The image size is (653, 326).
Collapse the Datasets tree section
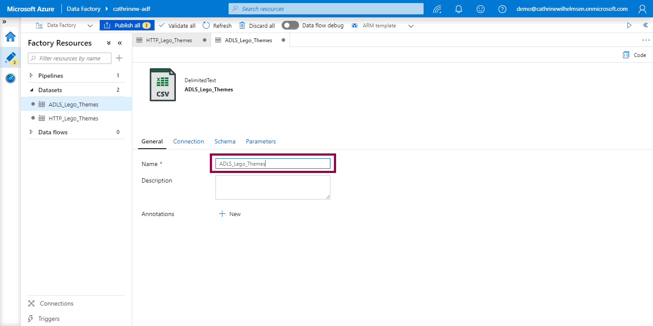coord(31,90)
